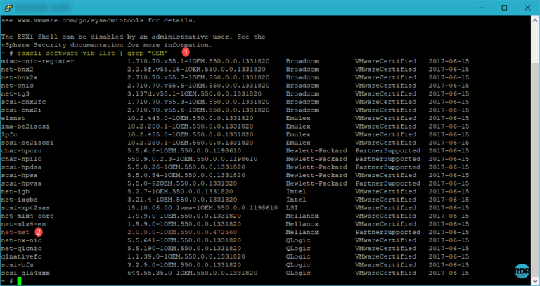The width and height of the screenshot is (540, 286).
Task: Select the scsi-hpdsa package name
Action: click(21, 167)
